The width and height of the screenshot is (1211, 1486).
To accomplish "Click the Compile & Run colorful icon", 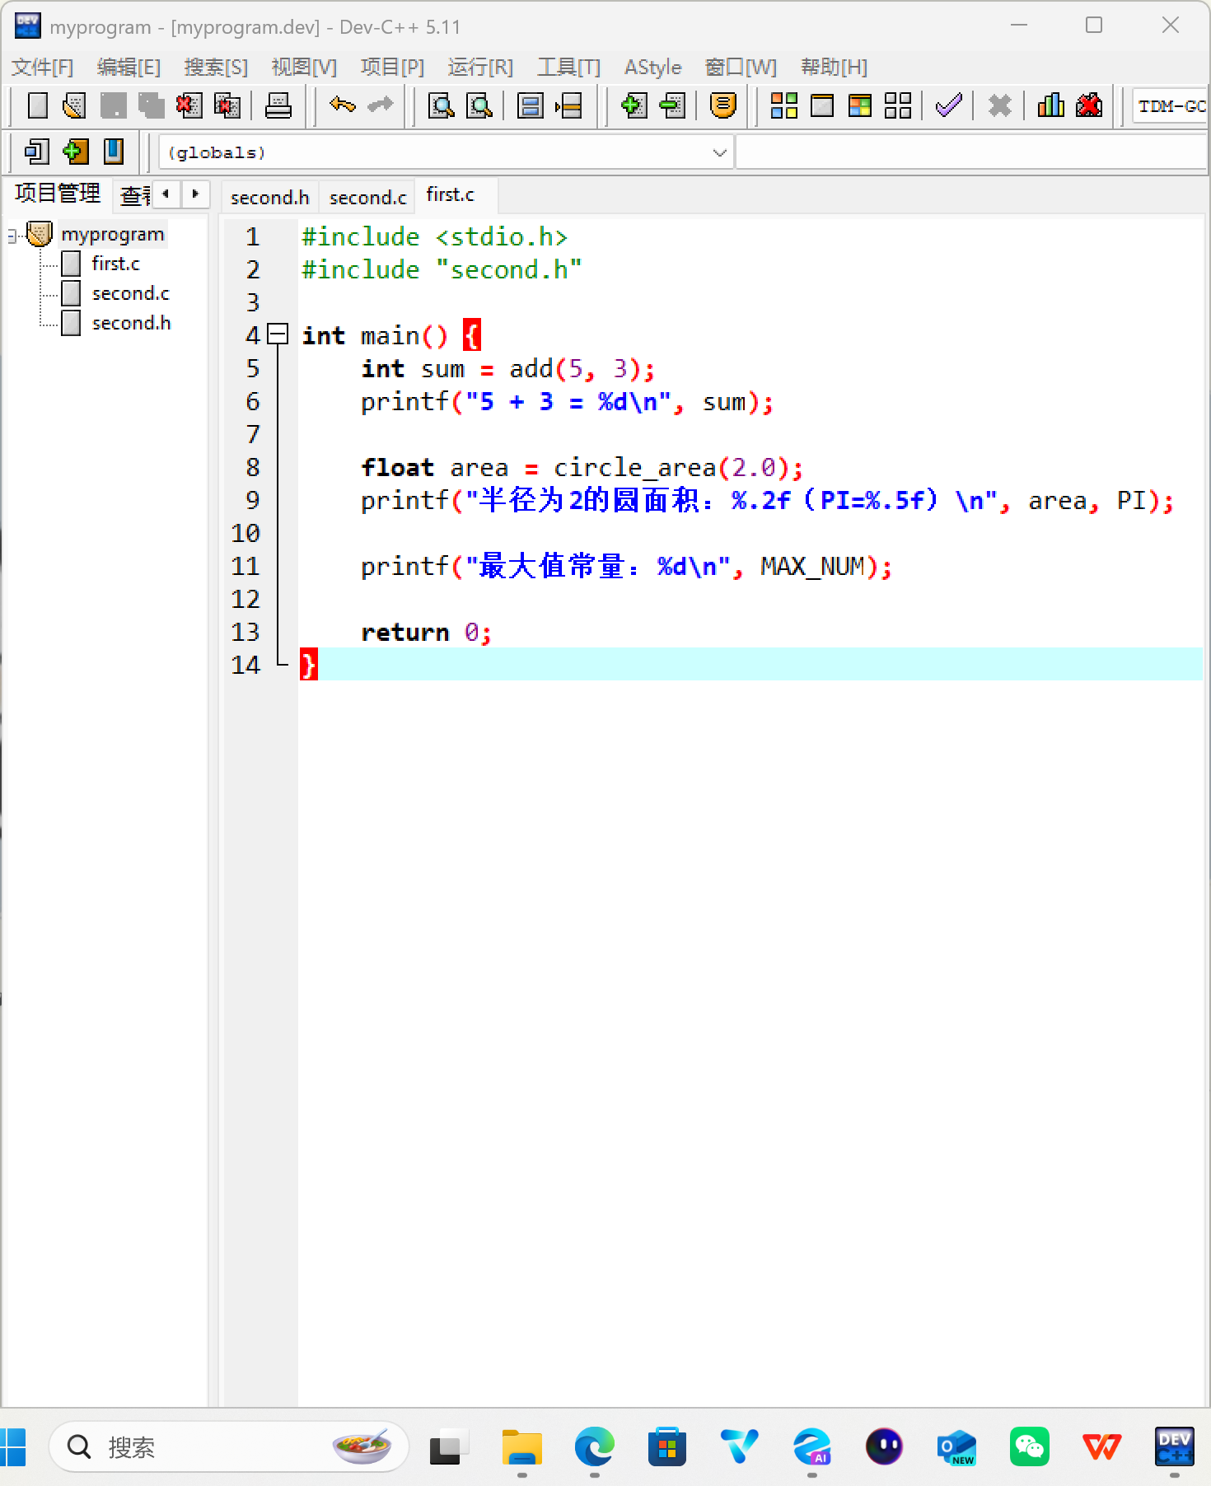I will point(860,105).
